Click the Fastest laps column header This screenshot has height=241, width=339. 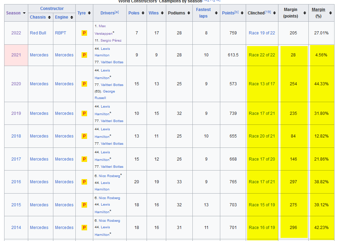[203, 13]
